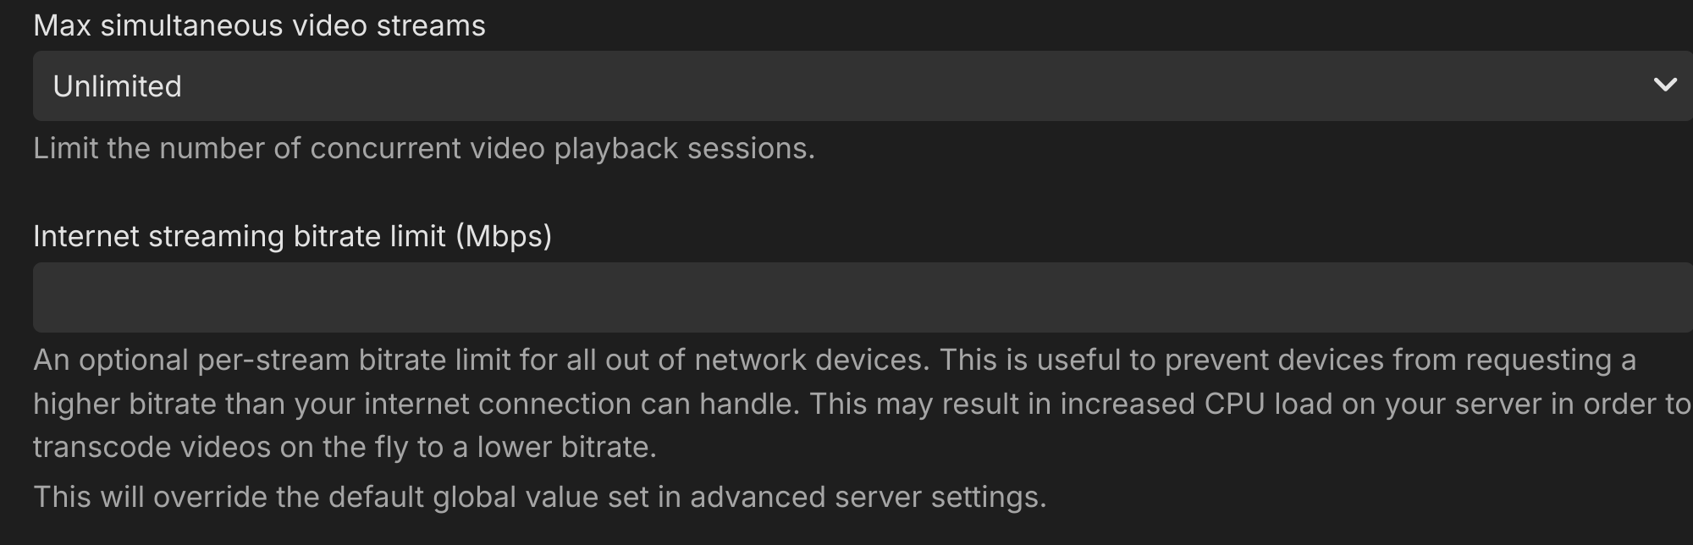Open stream count options via the dropdown arrow
The width and height of the screenshot is (1693, 545).
tap(1664, 85)
